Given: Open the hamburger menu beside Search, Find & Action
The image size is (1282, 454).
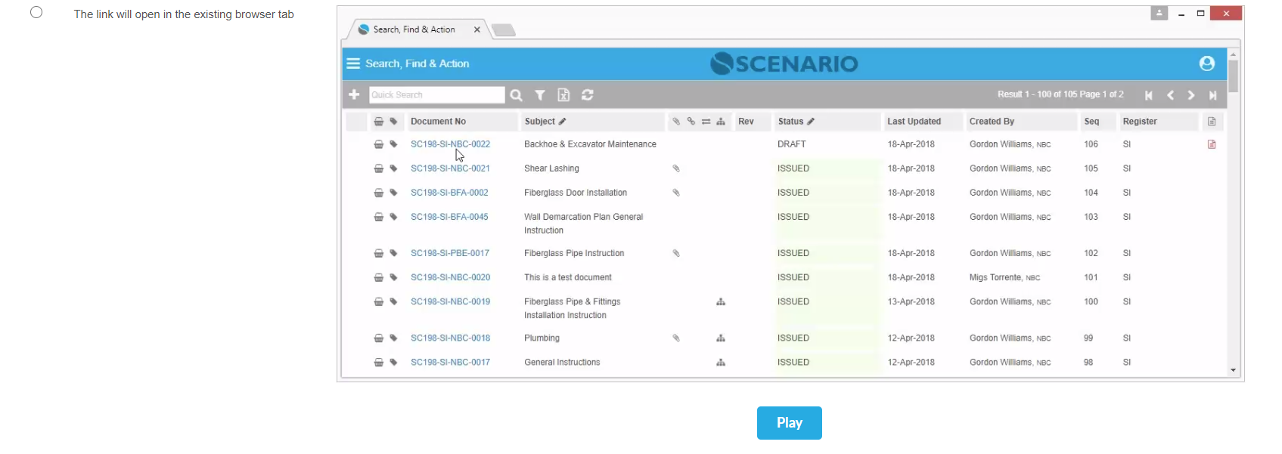Looking at the screenshot, I should 352,63.
